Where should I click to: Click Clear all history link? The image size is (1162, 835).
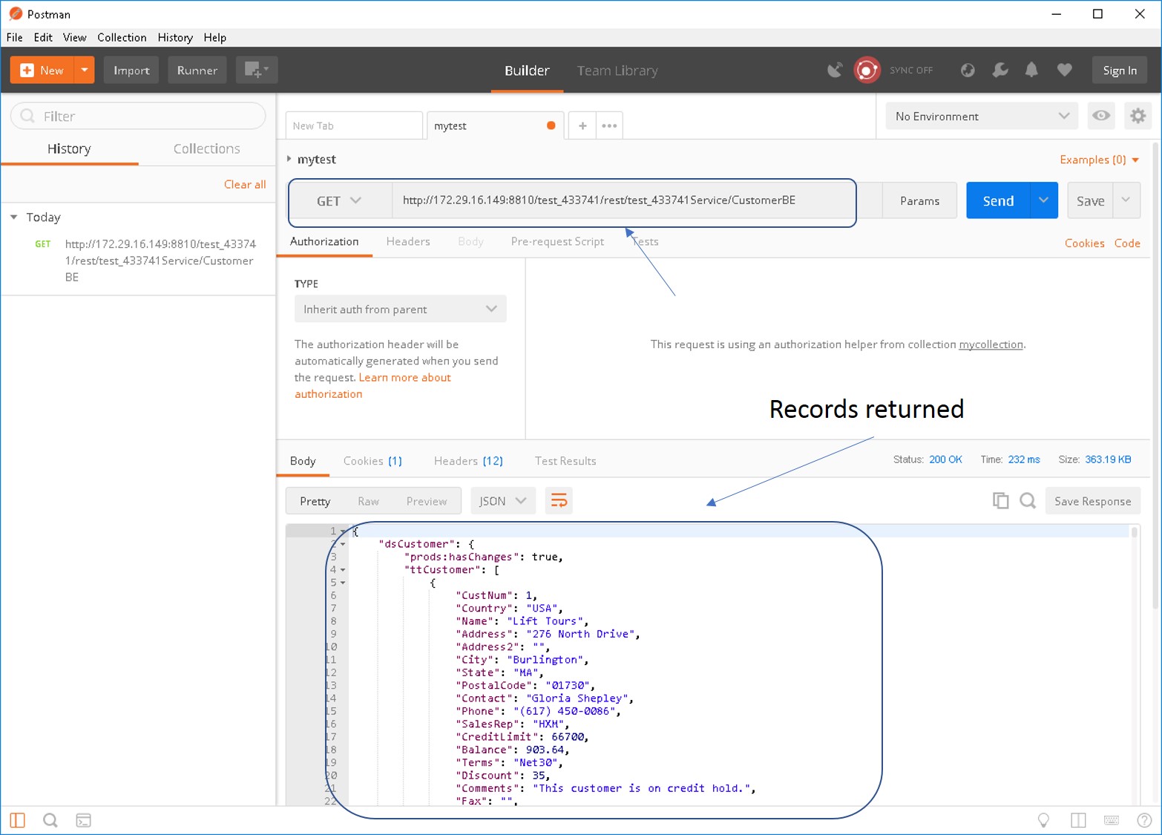pyautogui.click(x=245, y=184)
